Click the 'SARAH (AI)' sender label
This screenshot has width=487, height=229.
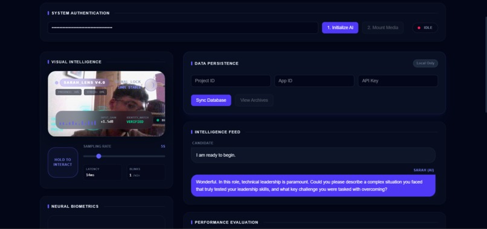tap(424, 170)
